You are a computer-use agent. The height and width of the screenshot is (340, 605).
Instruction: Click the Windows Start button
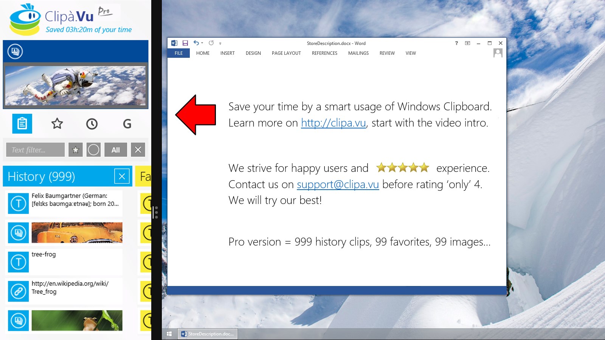(x=169, y=334)
